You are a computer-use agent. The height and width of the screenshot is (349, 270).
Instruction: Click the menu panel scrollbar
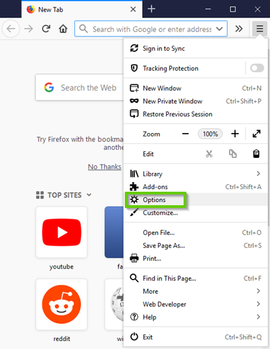(x=269, y=137)
